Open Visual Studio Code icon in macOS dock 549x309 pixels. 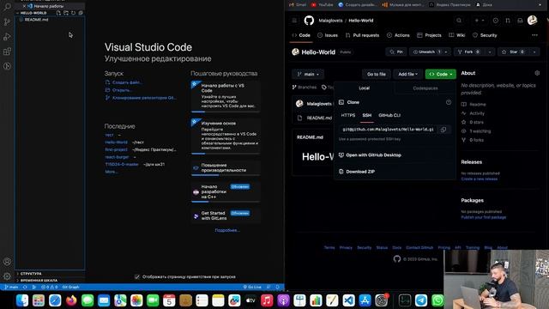click(348, 300)
